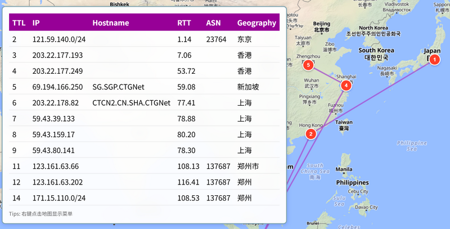Click hostname CTCN2.CN.SHA.CTGNet

coord(132,102)
